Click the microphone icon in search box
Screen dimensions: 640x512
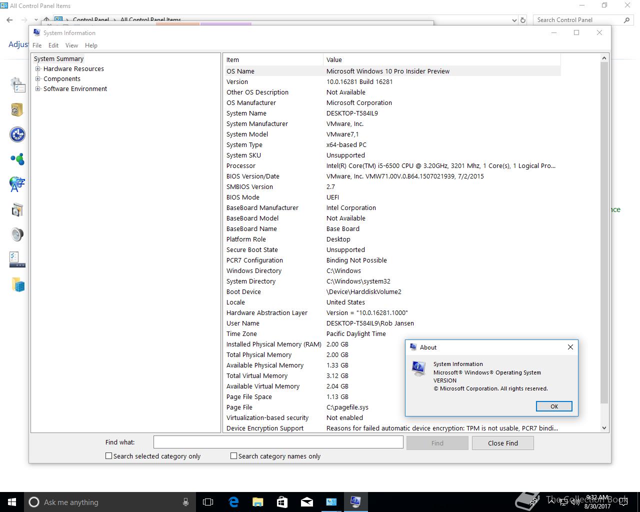(x=185, y=502)
